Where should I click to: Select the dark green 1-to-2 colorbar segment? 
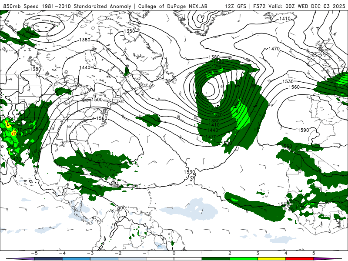[x=216, y=259]
